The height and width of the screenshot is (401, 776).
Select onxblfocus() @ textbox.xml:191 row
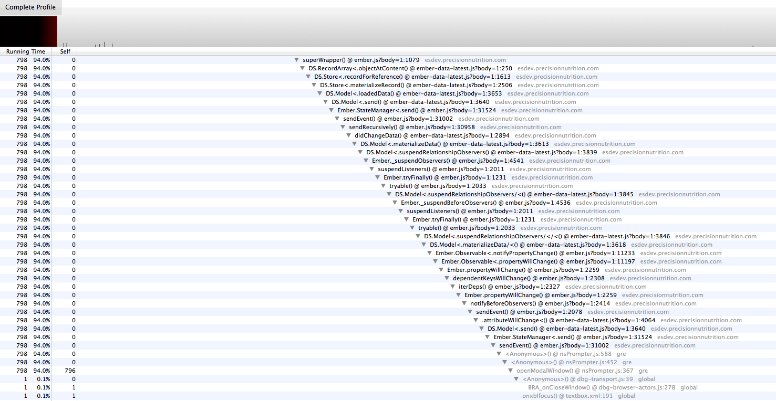point(567,396)
